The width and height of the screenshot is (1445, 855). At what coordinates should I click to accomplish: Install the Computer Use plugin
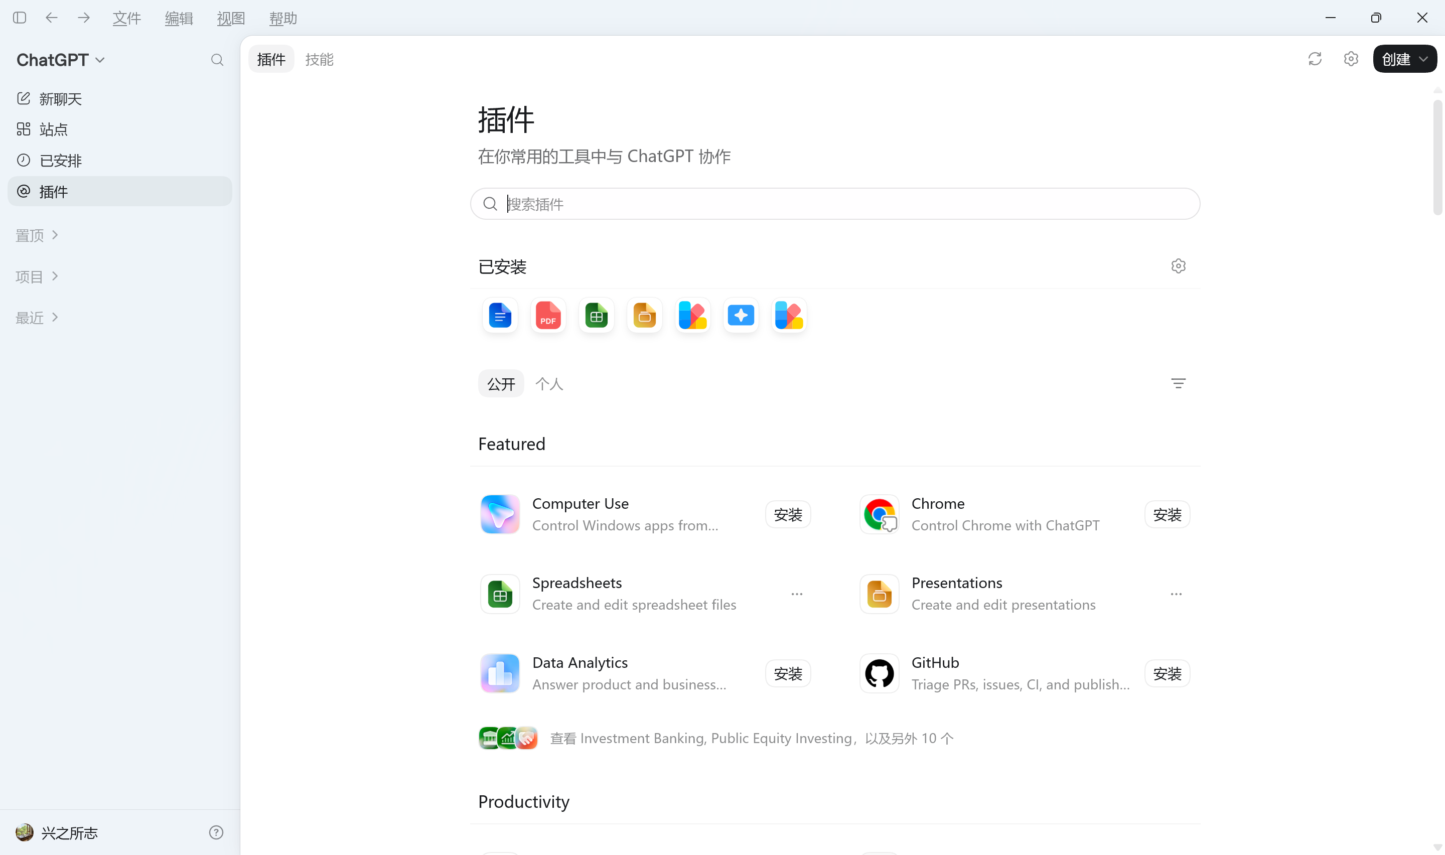click(788, 514)
